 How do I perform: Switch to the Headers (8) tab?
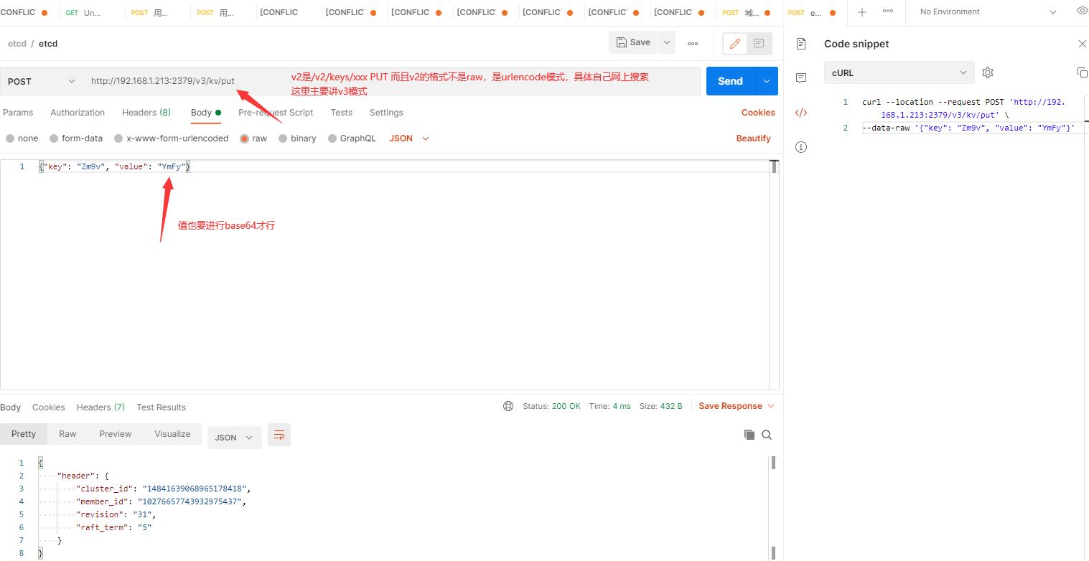[x=146, y=112]
